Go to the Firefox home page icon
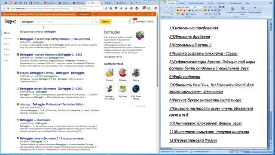 (x=126, y=8)
